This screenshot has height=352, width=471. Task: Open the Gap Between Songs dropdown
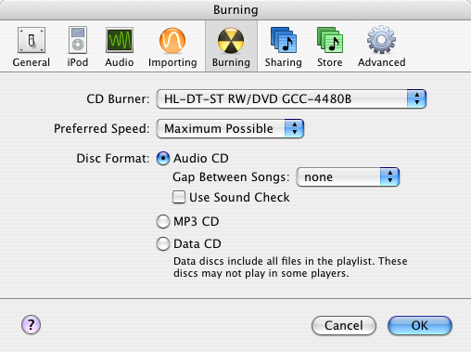pyautogui.click(x=348, y=177)
